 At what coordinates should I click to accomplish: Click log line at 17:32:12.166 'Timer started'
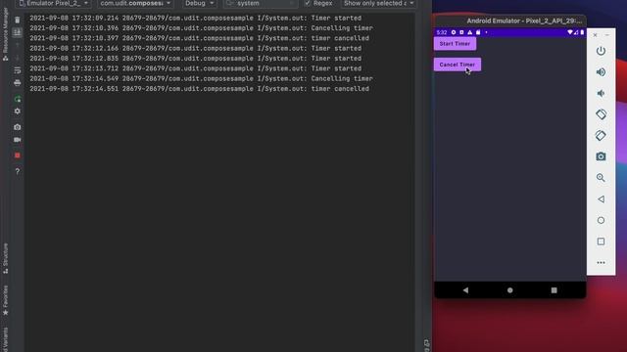[x=196, y=48]
